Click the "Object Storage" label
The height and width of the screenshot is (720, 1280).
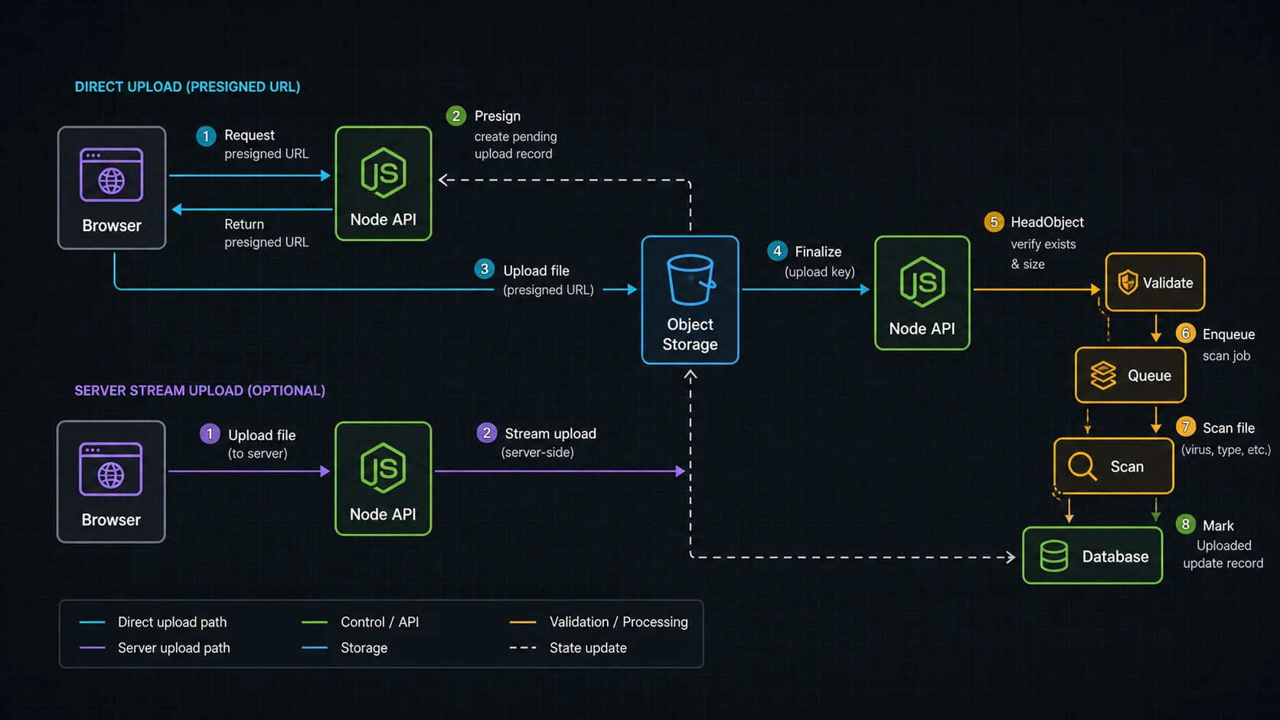coord(690,334)
